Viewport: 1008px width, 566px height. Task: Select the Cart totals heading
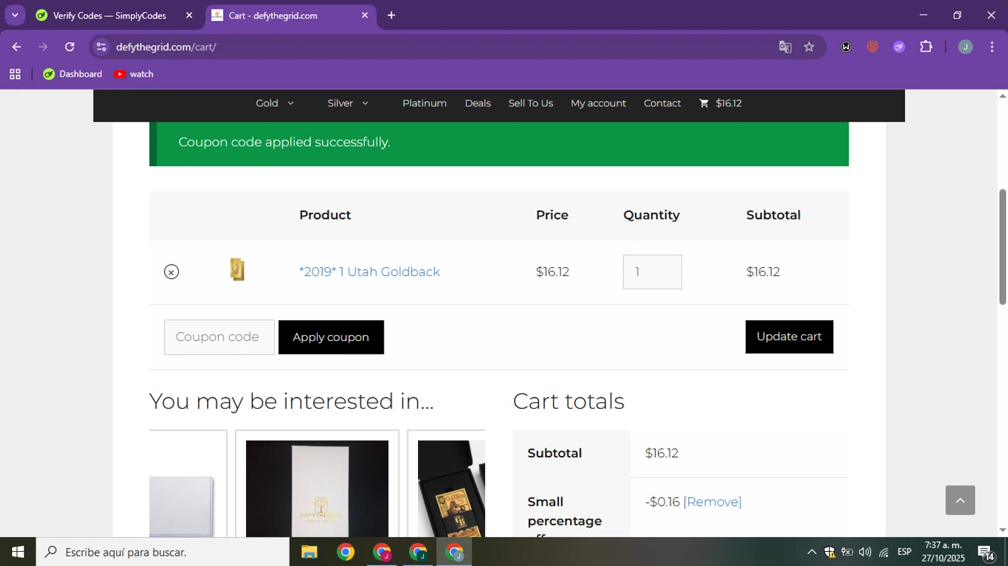(569, 402)
